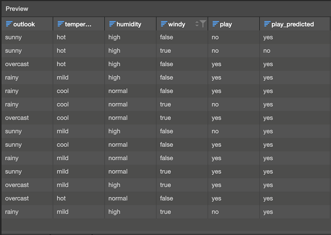
Task: Open the filter funnel in windy column
Action: pos(202,24)
